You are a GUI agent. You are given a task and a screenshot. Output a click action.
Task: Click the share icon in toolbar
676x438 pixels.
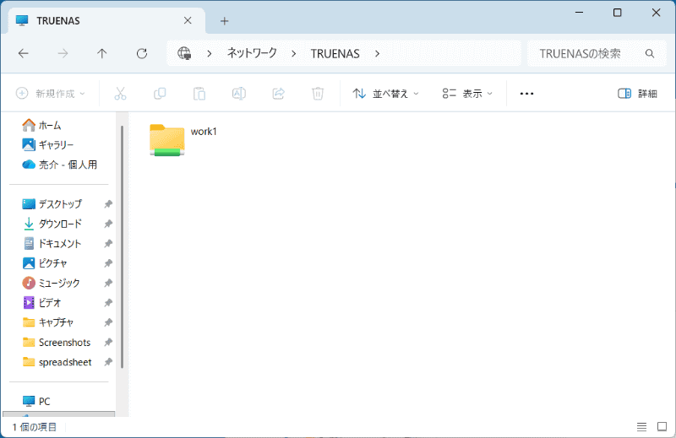279,94
